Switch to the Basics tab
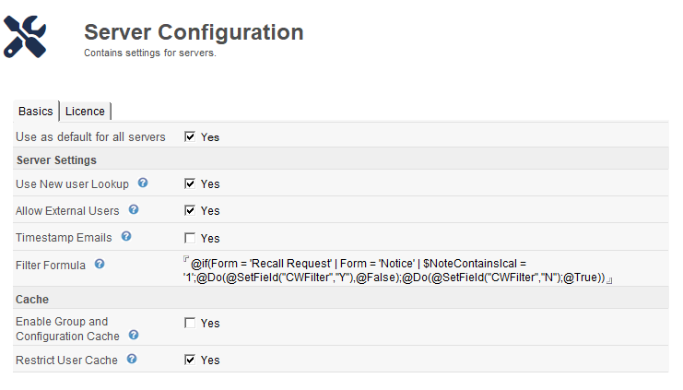Screen dimensions: 683x390 pos(36,112)
